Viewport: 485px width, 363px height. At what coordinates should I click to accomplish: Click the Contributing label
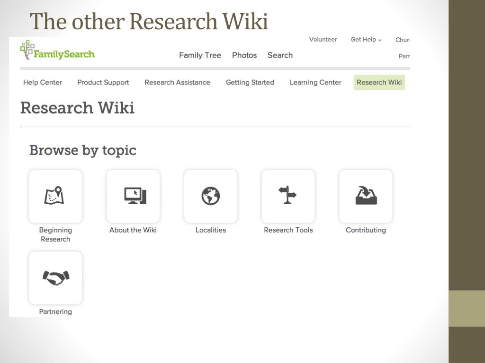click(366, 230)
